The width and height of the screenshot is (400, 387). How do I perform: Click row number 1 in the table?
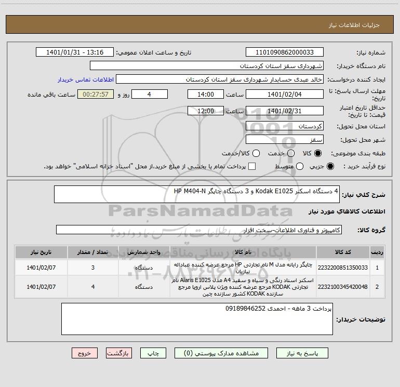(377, 268)
